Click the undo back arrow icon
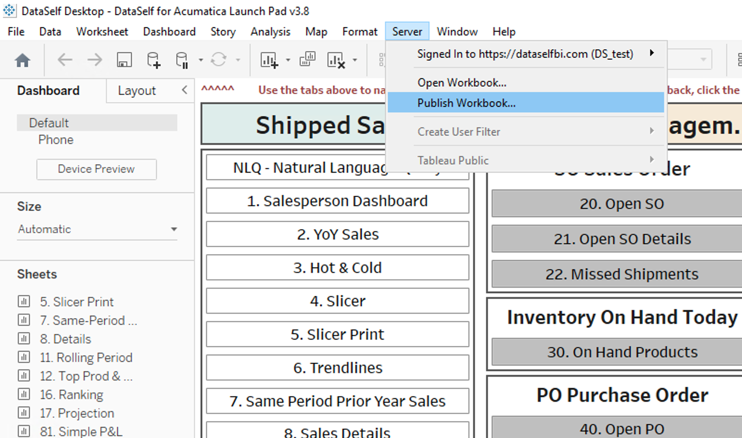 point(65,60)
